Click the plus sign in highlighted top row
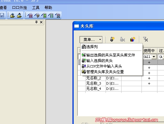This screenshot has height=124, width=164. click(x=149, y=62)
